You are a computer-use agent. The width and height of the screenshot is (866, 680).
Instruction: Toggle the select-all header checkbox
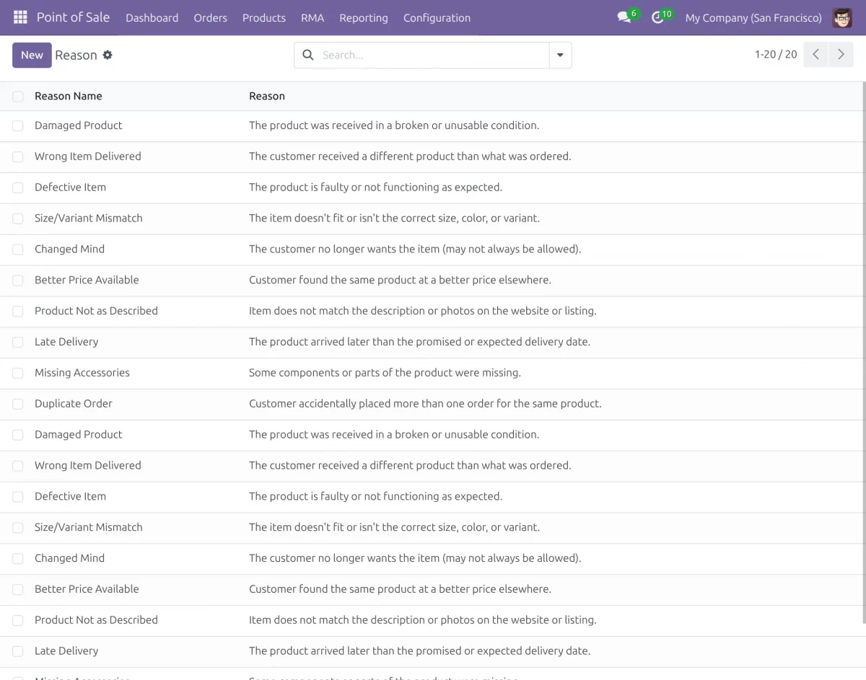click(x=18, y=96)
